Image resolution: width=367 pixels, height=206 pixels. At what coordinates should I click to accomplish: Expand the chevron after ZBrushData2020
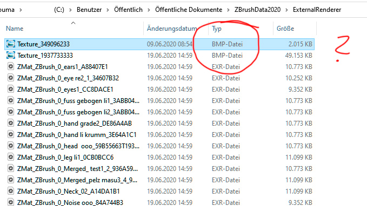pyautogui.click(x=286, y=10)
